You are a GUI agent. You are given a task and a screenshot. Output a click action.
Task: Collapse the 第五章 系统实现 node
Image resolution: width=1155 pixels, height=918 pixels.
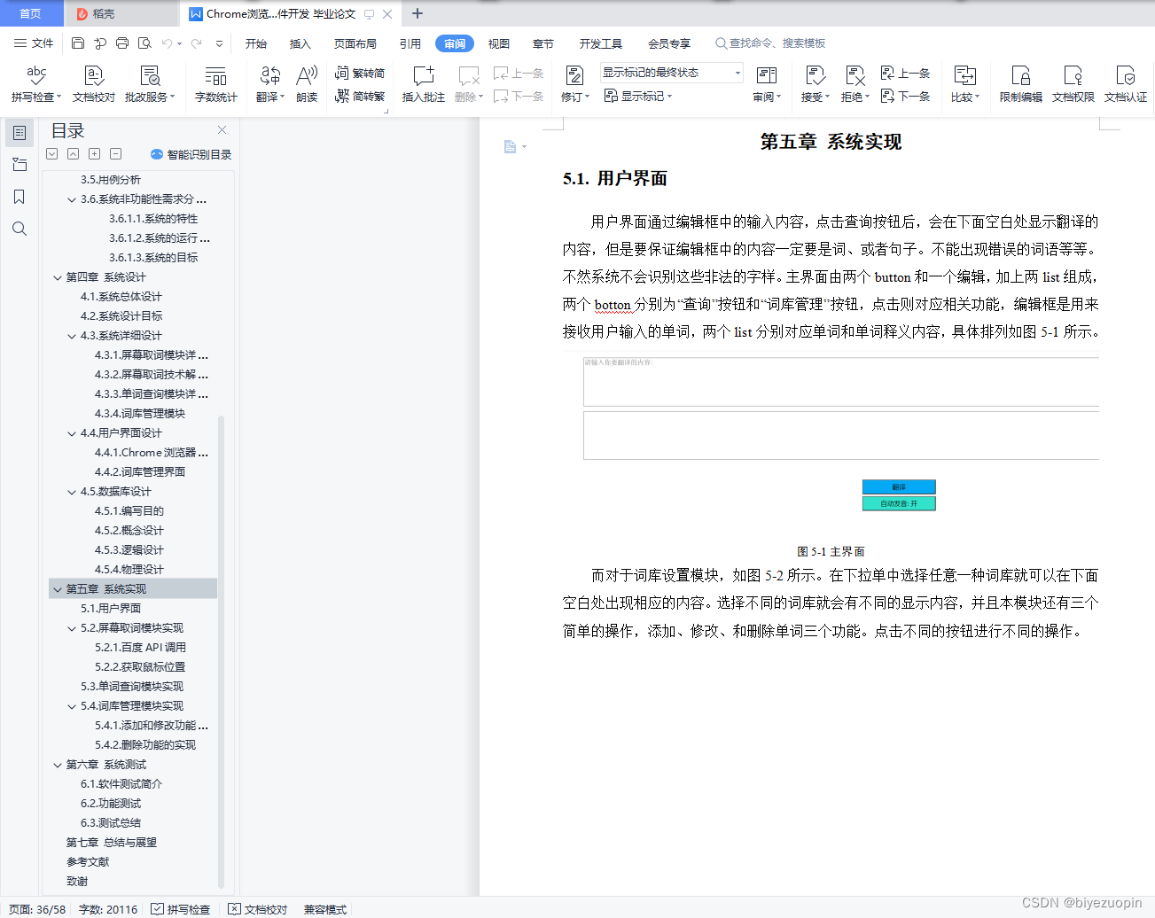click(58, 589)
